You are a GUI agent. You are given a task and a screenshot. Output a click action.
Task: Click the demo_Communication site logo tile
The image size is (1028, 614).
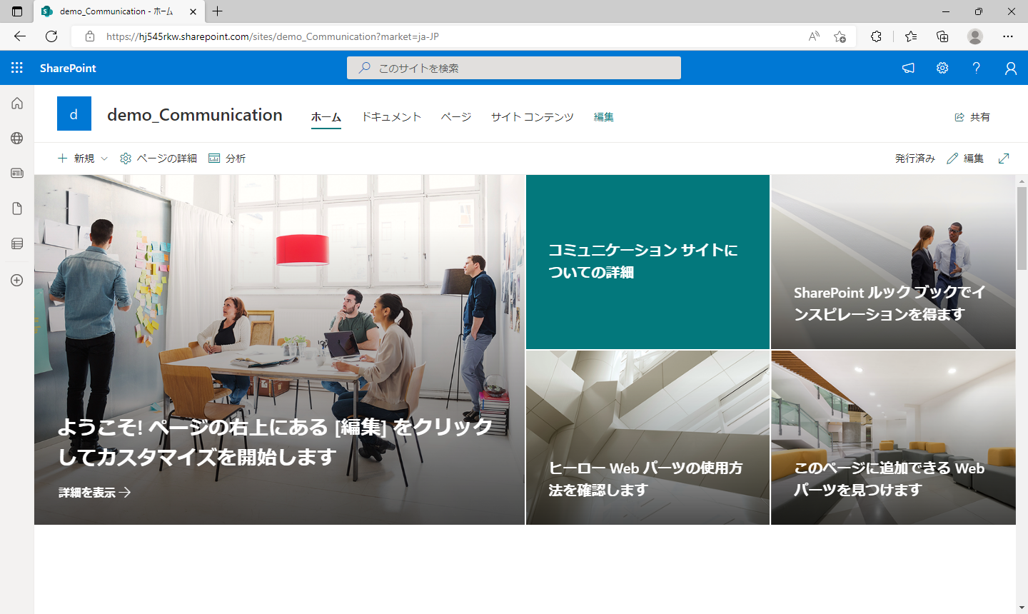point(74,114)
